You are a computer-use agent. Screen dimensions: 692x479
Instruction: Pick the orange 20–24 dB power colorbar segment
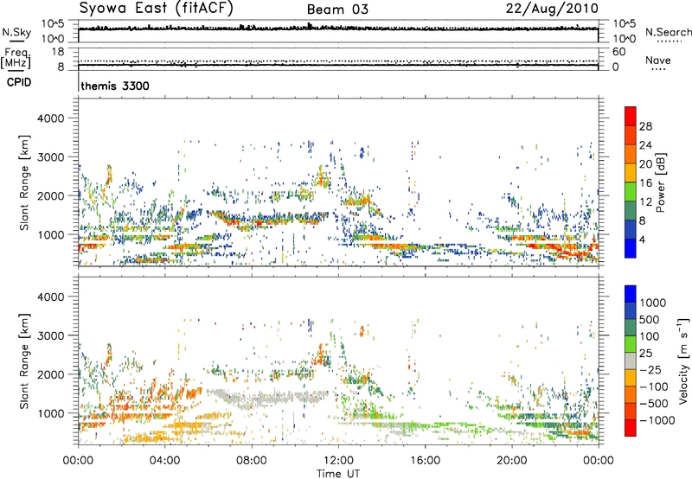pyautogui.click(x=631, y=154)
